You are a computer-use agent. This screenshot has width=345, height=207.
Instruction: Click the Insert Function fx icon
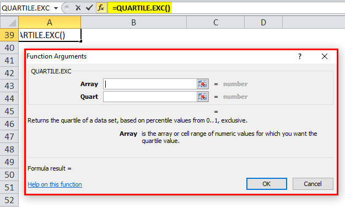[x=101, y=8]
